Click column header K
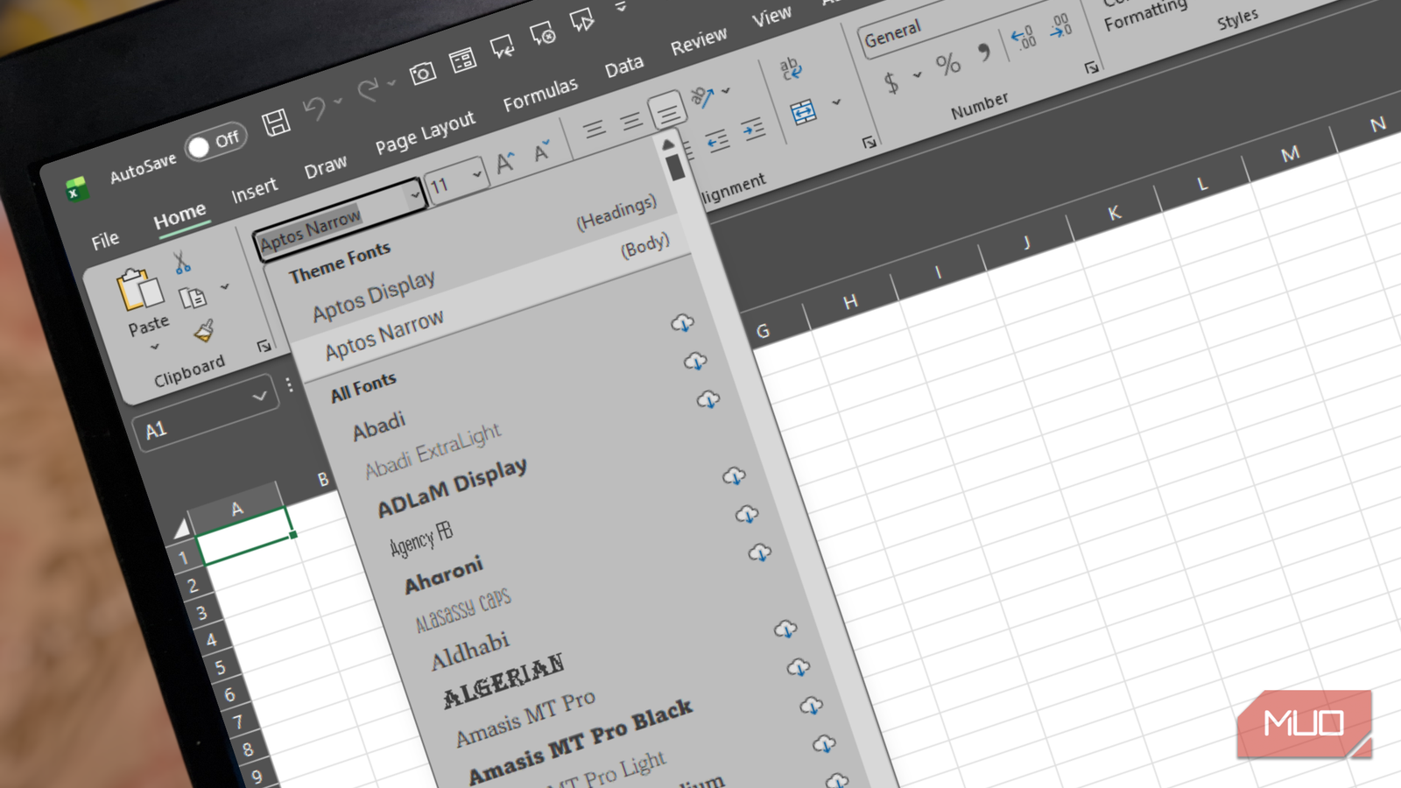Screen dimensions: 1401x788 [1114, 214]
